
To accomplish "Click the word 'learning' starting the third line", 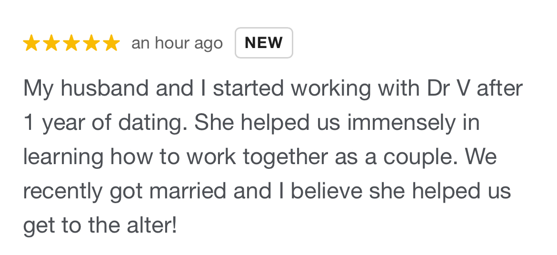I will pos(63,157).
